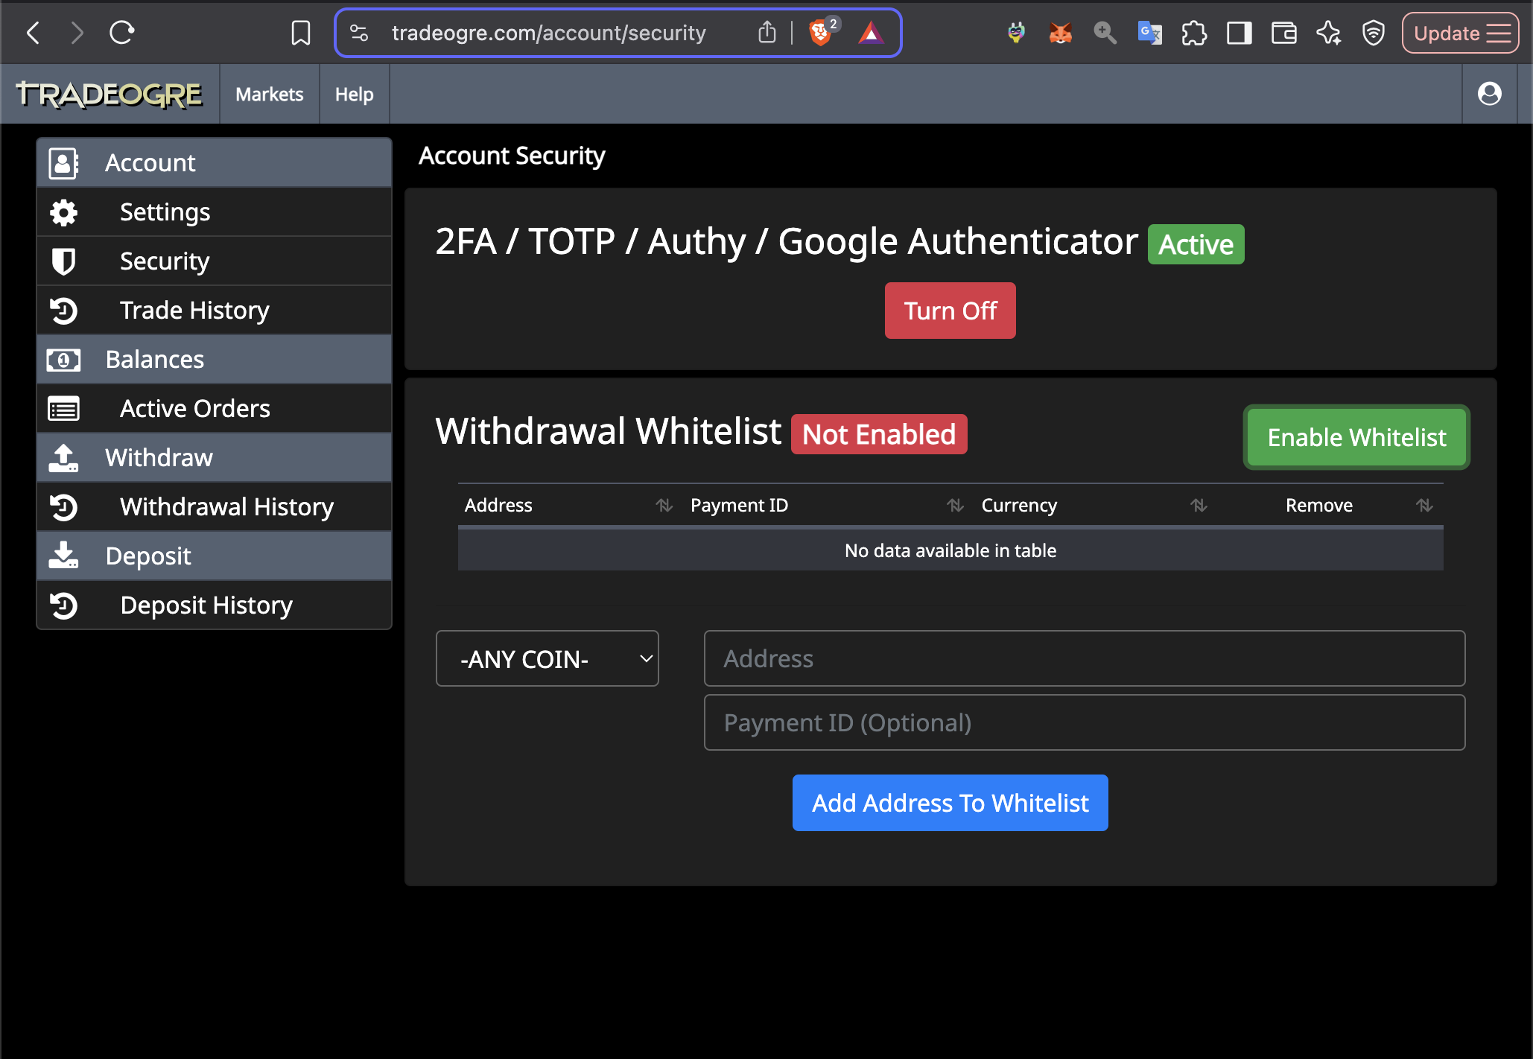Click the browser forward arrow

click(x=77, y=33)
